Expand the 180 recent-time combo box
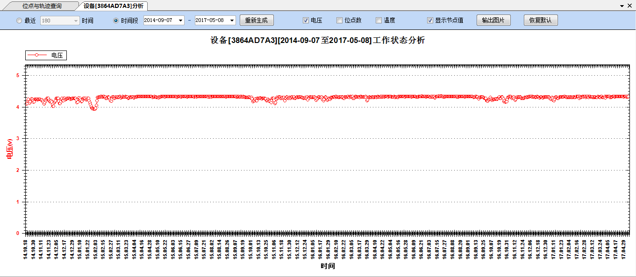 pos(76,21)
